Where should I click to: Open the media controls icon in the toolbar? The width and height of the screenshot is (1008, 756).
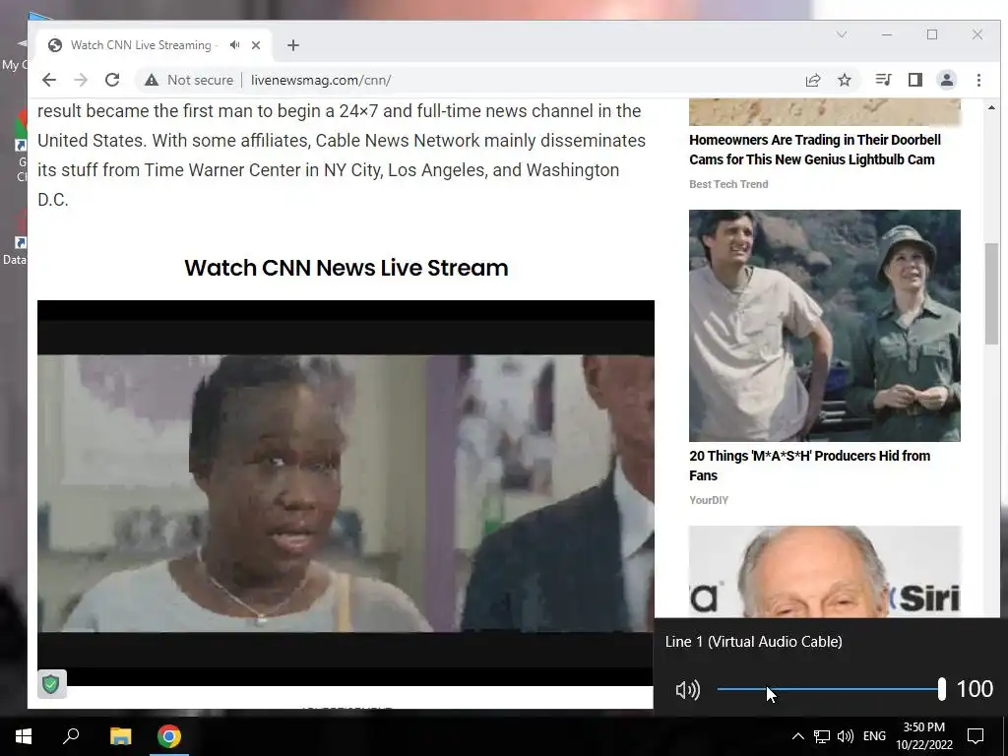(883, 80)
